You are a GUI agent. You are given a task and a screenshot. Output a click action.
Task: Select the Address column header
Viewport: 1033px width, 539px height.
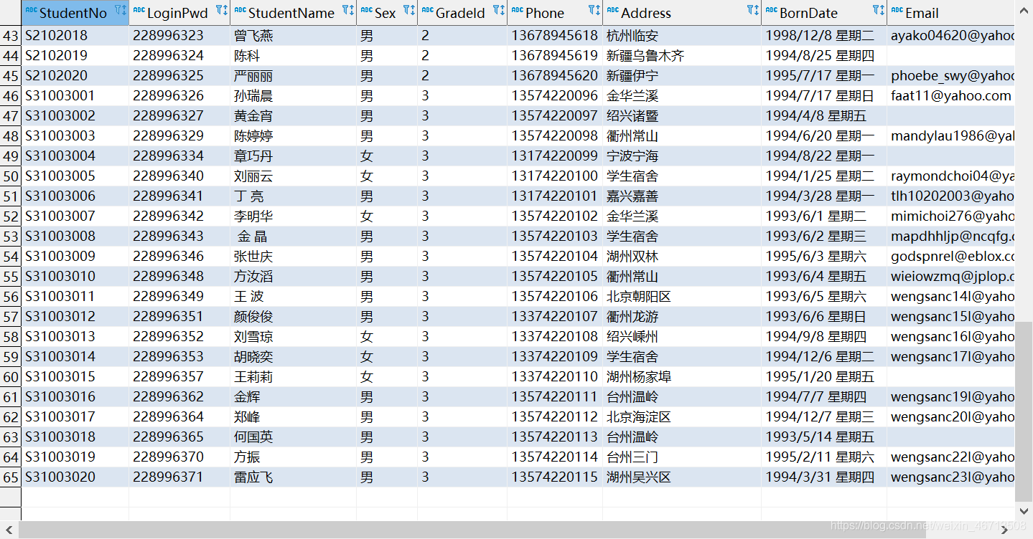[682, 13]
